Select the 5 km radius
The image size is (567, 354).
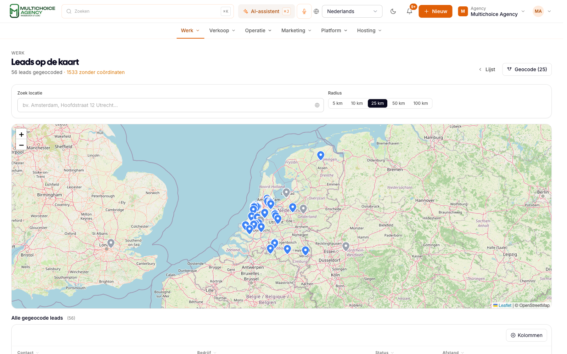337,103
